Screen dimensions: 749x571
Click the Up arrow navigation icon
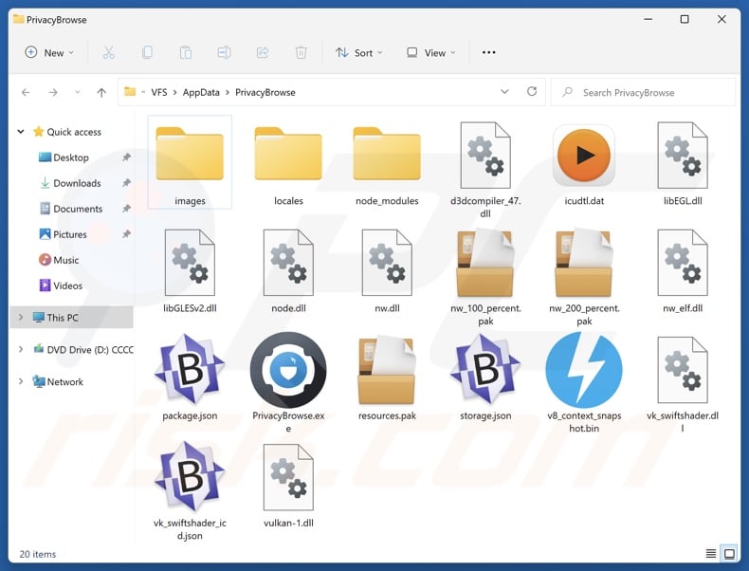(101, 92)
